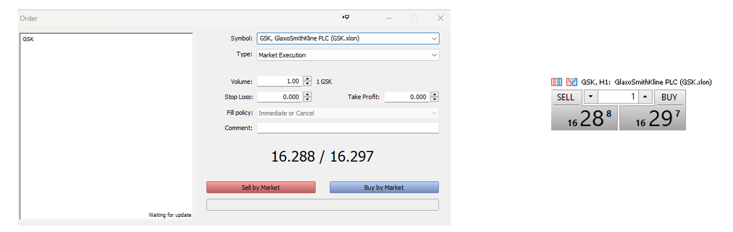Click BUY in the one-click trading panel

coord(669,97)
